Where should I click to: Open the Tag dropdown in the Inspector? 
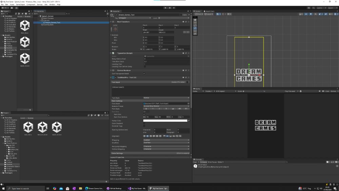134,18
